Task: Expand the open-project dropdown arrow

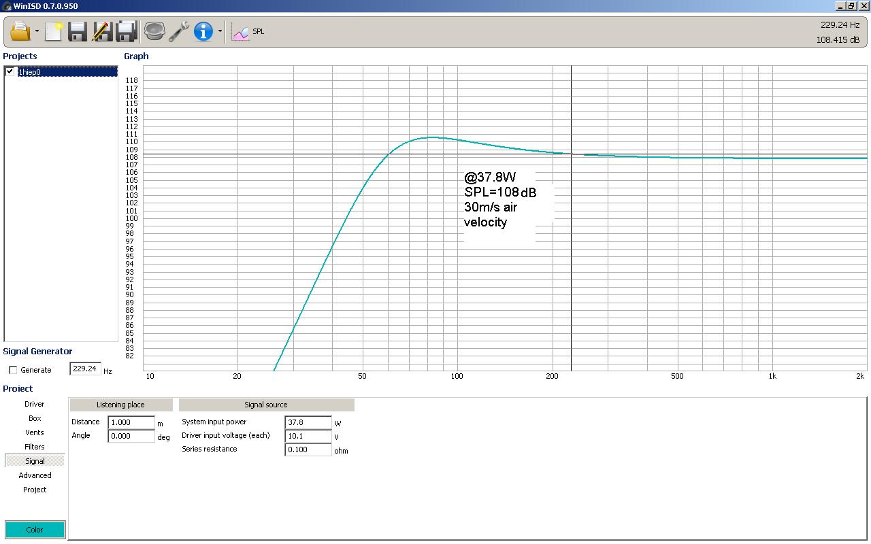Action: (37, 32)
